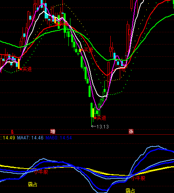Select the right 霸占 label in lower panel
This screenshot has width=174, height=193.
pyautogui.click(x=130, y=191)
